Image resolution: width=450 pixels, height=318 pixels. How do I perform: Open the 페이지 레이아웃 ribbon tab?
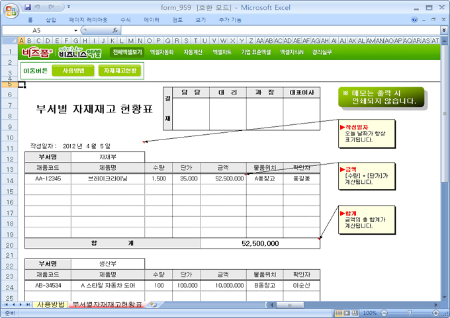coord(88,20)
